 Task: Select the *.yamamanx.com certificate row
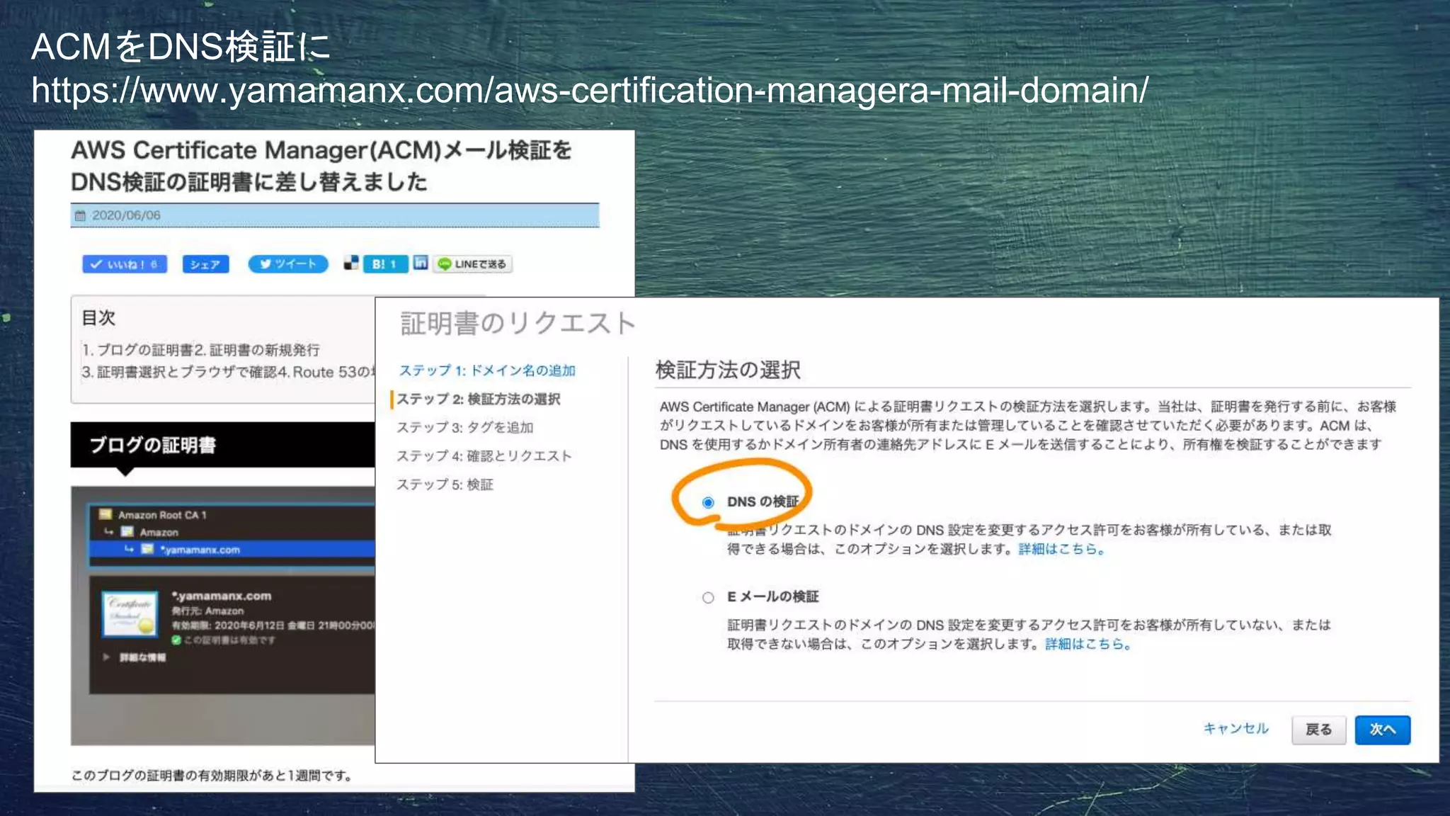(x=232, y=550)
